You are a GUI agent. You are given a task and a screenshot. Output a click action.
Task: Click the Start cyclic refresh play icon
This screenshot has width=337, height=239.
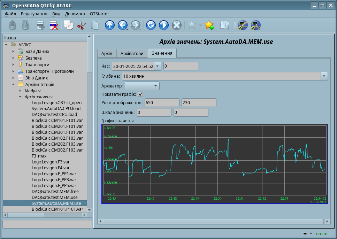(x=163, y=25)
